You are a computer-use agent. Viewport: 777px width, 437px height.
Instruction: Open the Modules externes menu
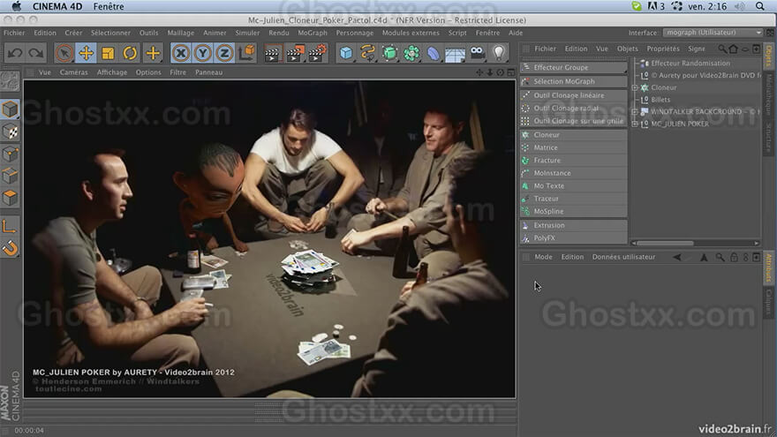coord(411,33)
